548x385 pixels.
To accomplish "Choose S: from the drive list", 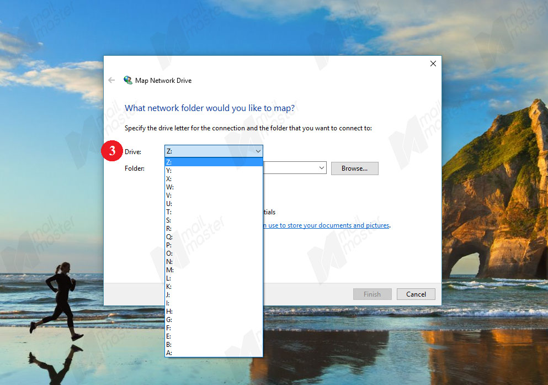I will 214,220.
